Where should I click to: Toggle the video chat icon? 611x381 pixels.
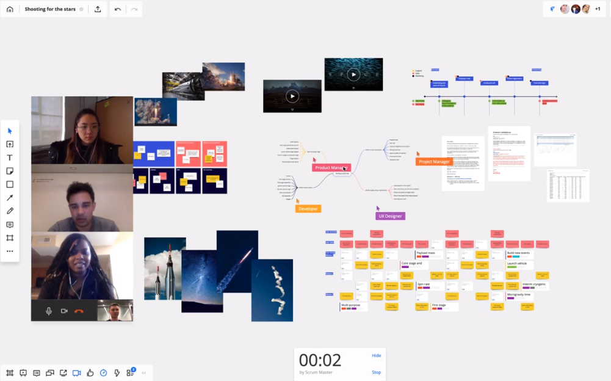click(x=77, y=373)
